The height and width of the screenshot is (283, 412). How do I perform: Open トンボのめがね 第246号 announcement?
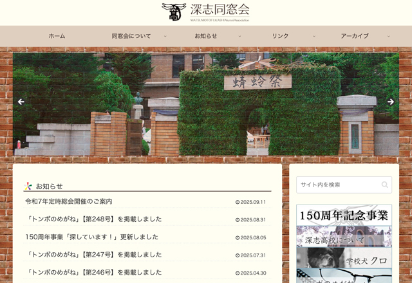tap(94, 273)
